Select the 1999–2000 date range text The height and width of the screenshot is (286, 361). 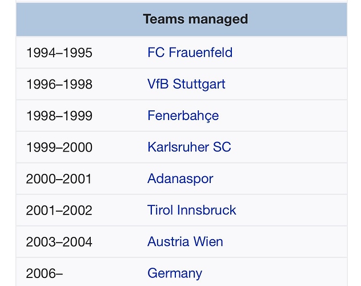click(x=59, y=147)
